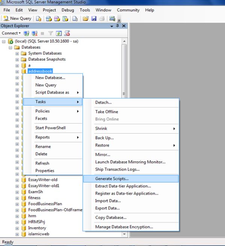This screenshot has height=246, width=225.
Task: Open the Connect dropdown in Object Explorer
Action: point(11,33)
